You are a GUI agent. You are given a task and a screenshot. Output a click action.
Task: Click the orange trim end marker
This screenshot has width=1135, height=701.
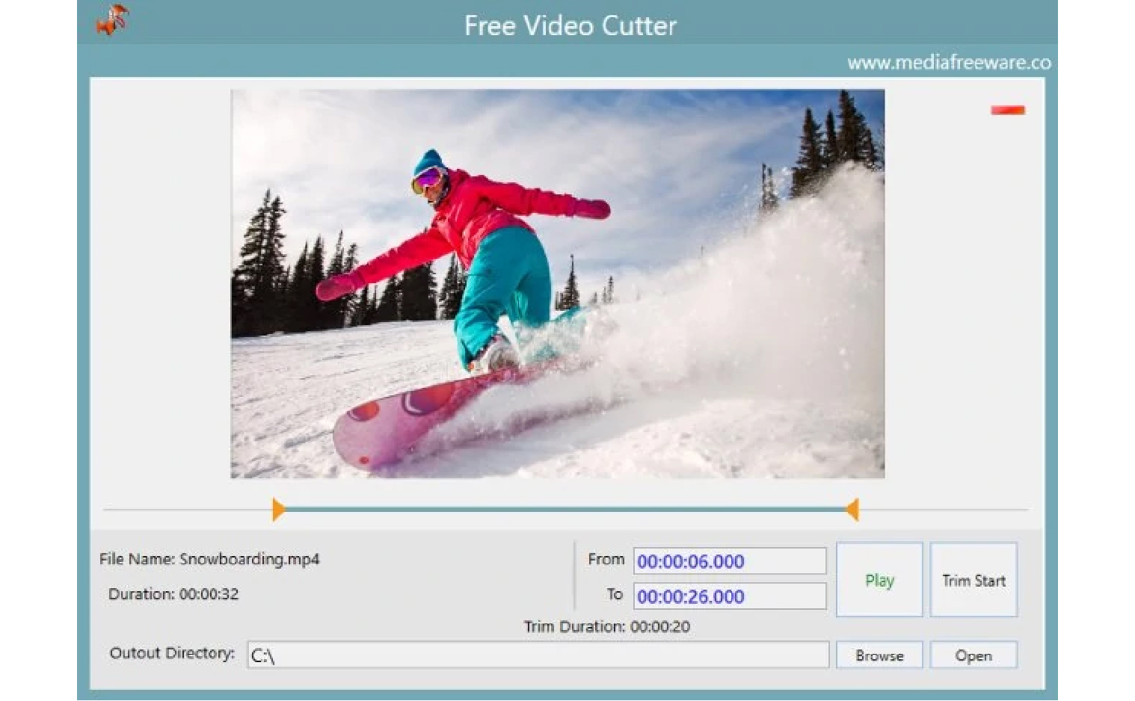click(852, 510)
